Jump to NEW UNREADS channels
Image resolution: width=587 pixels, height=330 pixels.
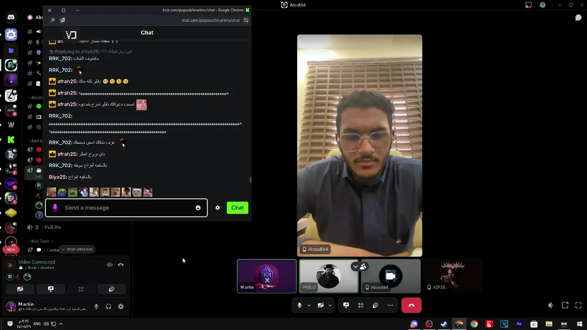point(77,249)
